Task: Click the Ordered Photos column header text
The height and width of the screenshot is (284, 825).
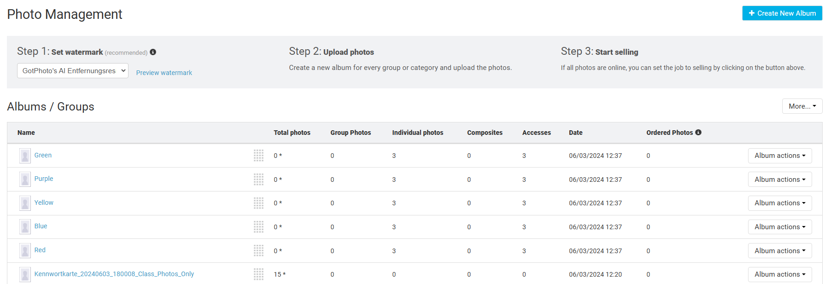Action: tap(670, 133)
